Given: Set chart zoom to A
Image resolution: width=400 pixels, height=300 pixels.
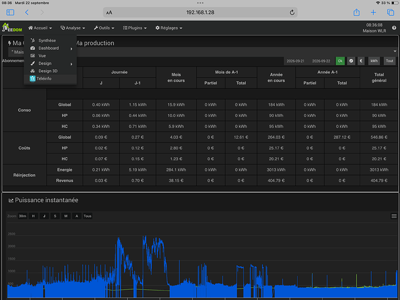Looking at the screenshot, I should [x=76, y=216].
